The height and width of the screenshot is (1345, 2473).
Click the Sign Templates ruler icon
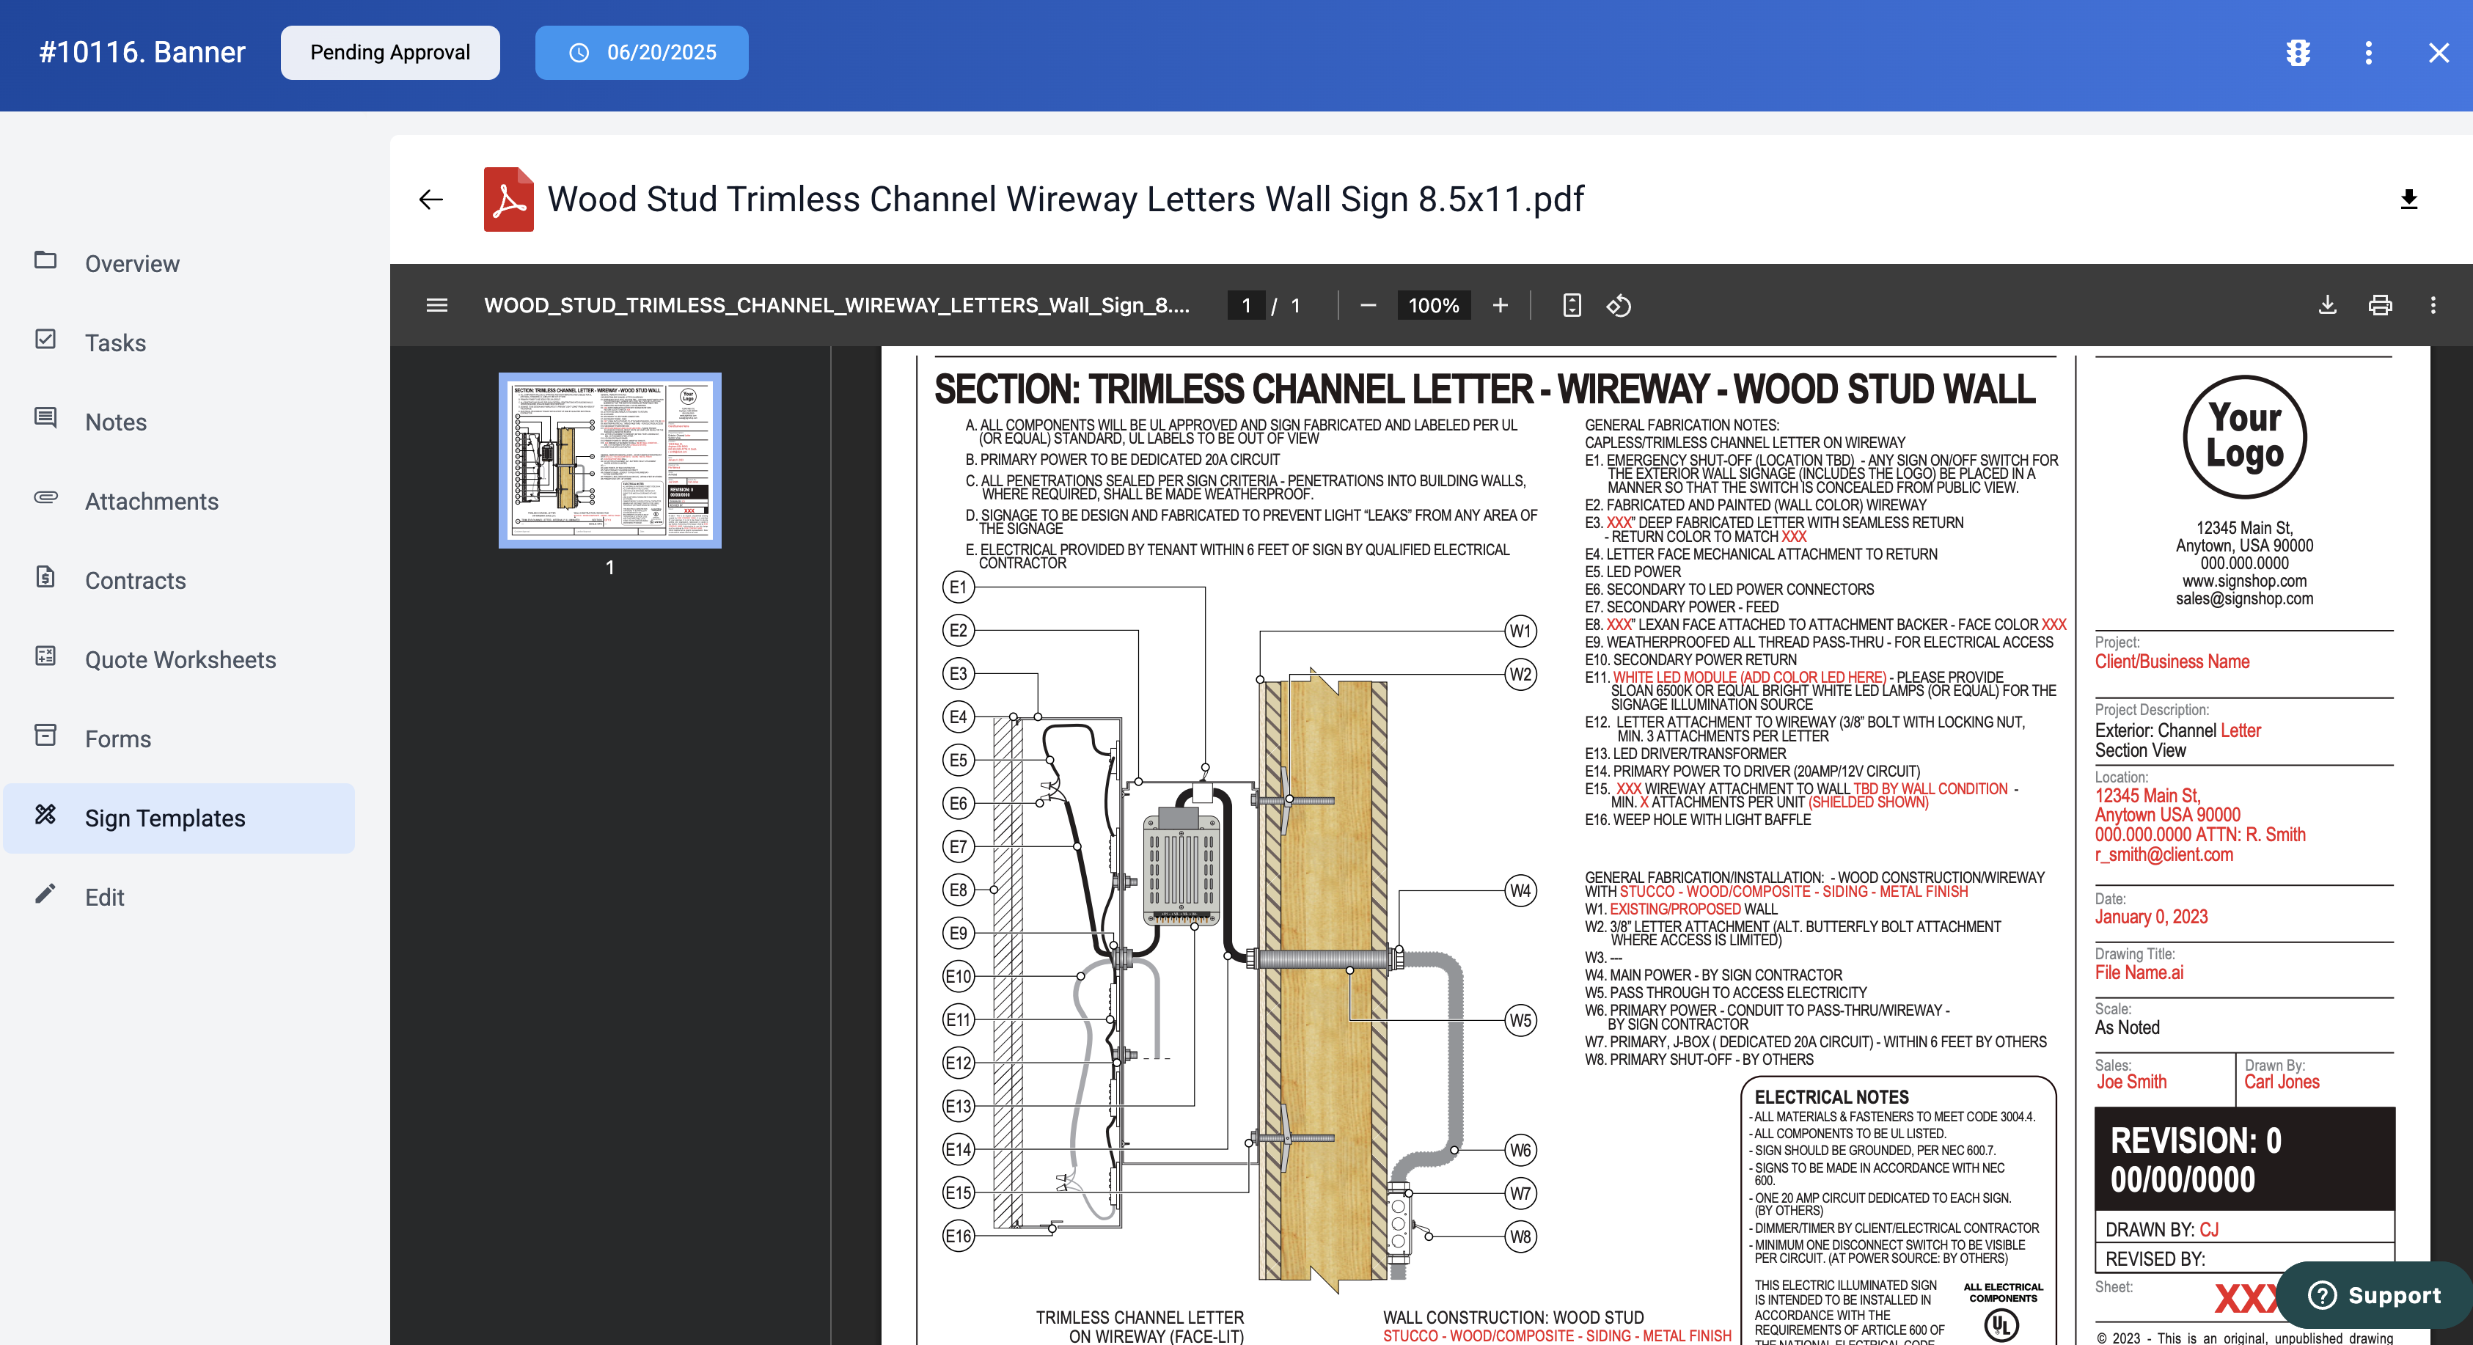(45, 814)
